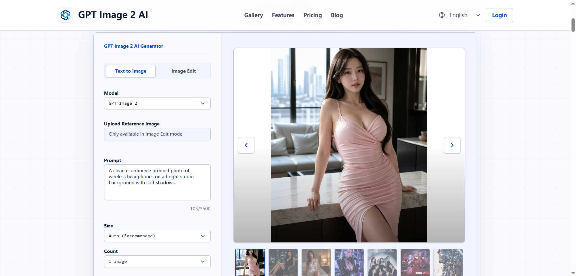Select the night city skyline thumbnail
The image size is (576, 276).
point(283,262)
